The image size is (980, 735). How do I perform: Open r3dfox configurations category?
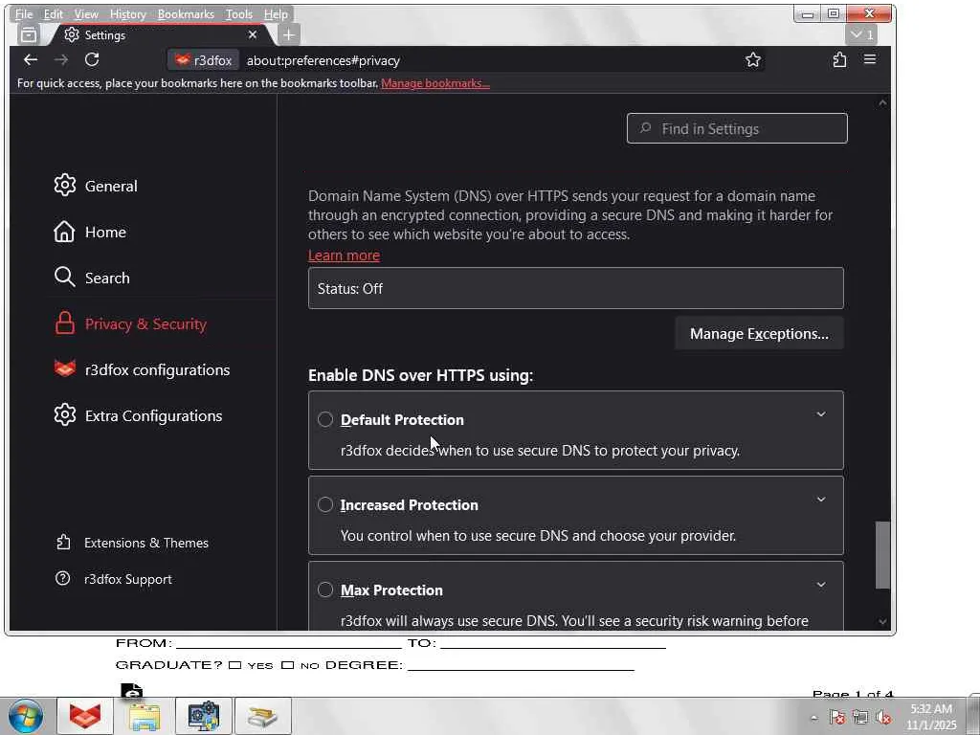(x=142, y=369)
